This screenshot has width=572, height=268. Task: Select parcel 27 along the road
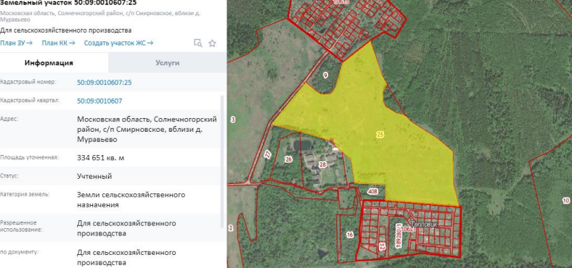268,154
